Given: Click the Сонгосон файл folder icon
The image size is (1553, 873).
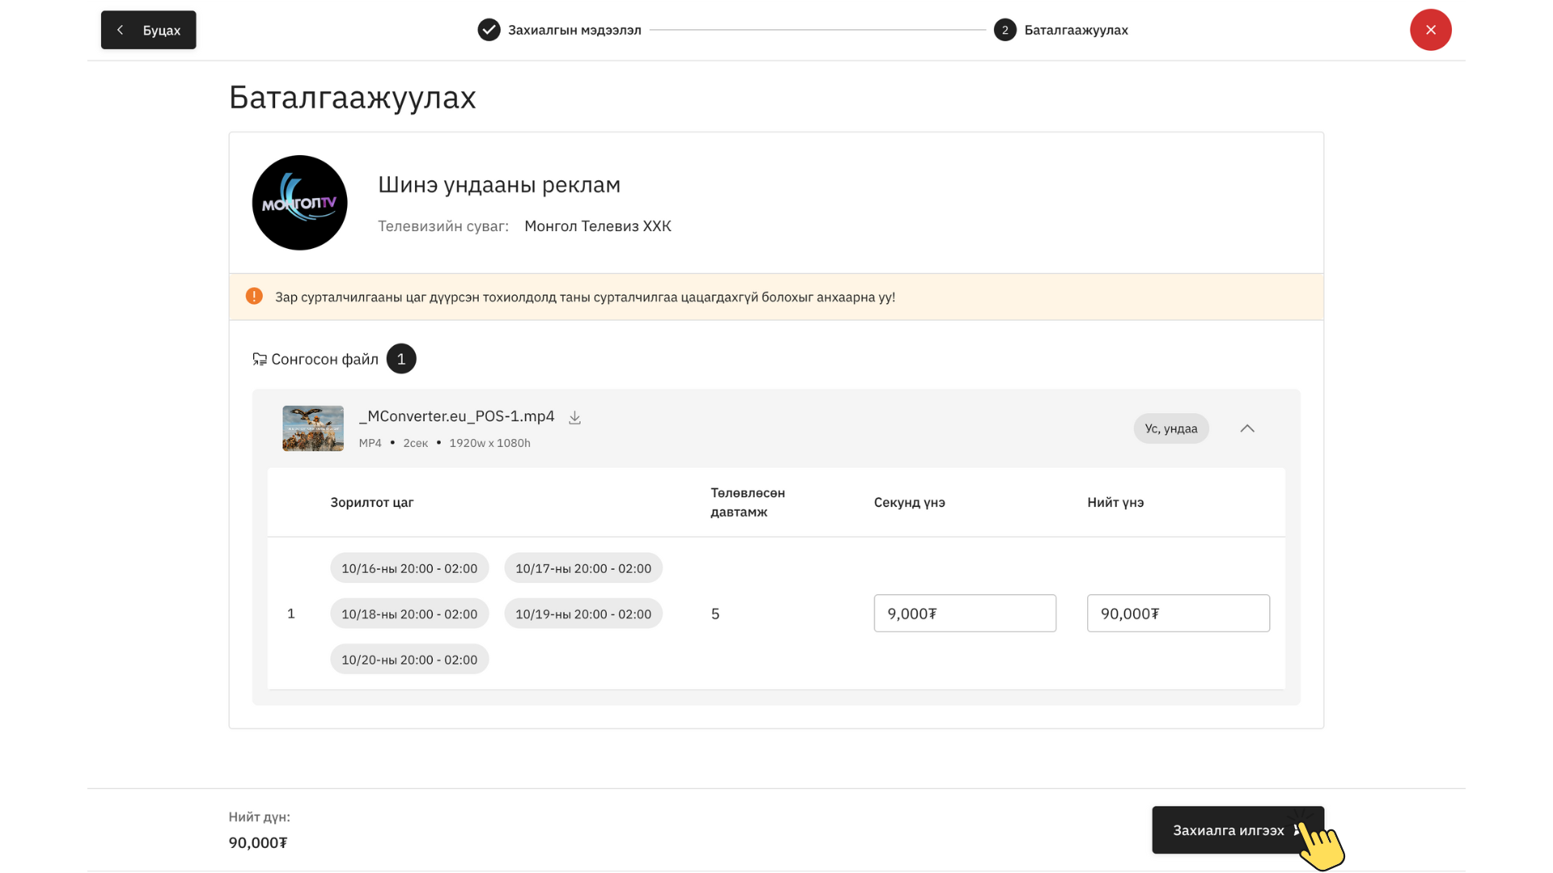Looking at the screenshot, I should 260,359.
